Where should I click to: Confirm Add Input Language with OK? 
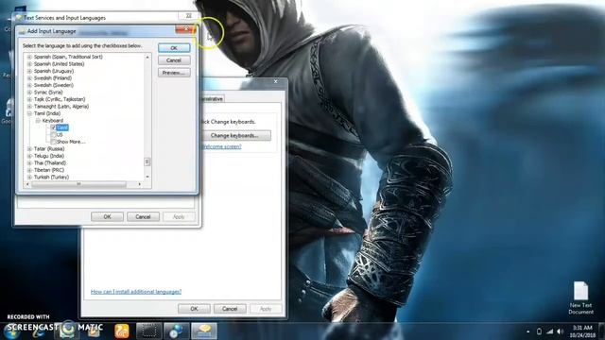[x=174, y=48]
